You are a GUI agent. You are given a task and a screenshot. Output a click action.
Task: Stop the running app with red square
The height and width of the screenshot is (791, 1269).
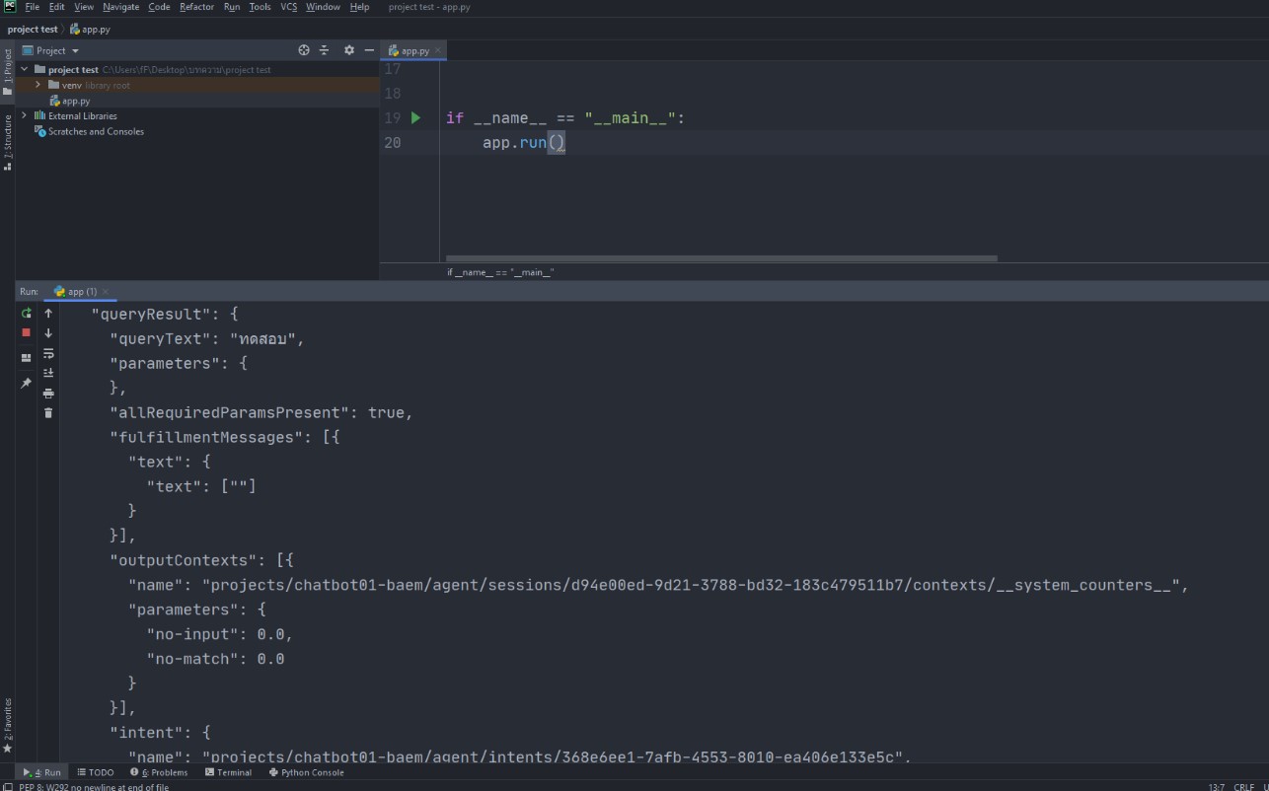pos(27,332)
